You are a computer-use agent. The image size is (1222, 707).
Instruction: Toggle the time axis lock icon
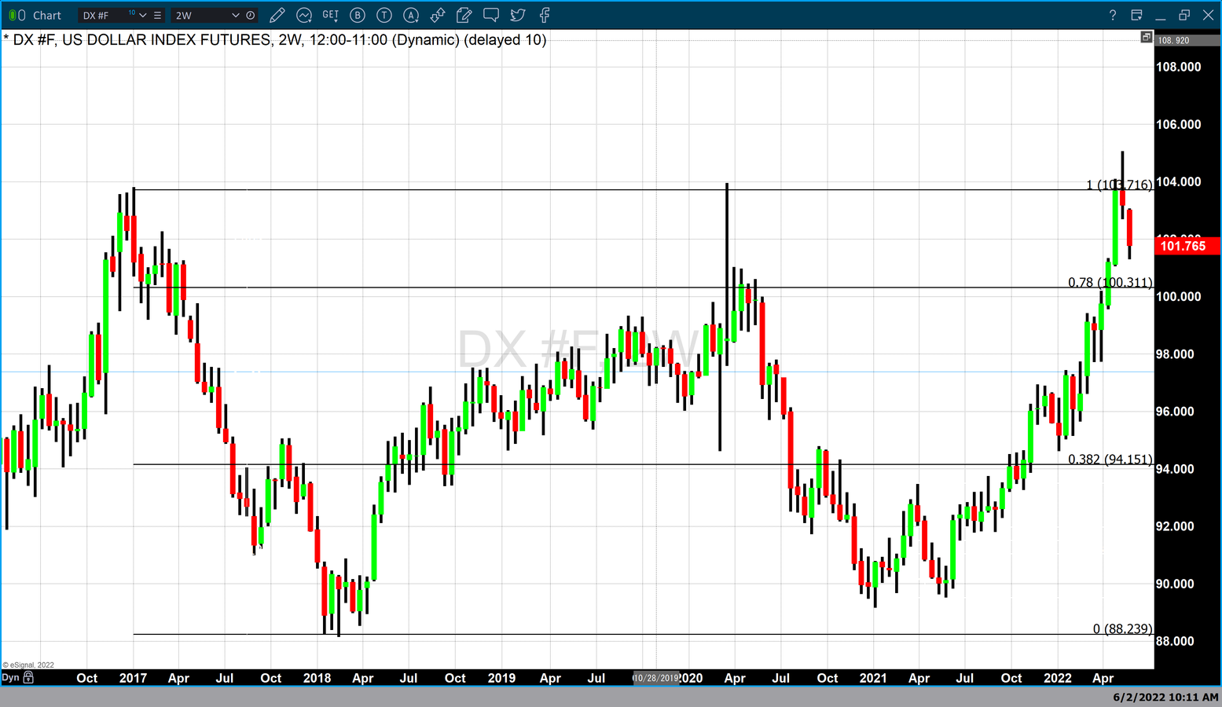[x=29, y=677]
